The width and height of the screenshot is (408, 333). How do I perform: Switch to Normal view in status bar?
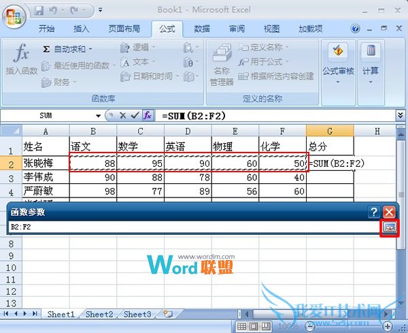tap(241, 326)
